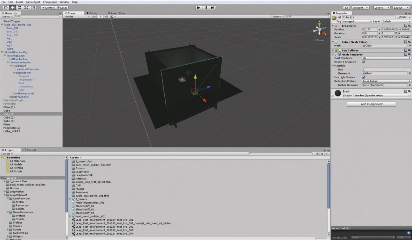
Task: Open Mesh Renderer gear settings menu
Action: click(409, 55)
